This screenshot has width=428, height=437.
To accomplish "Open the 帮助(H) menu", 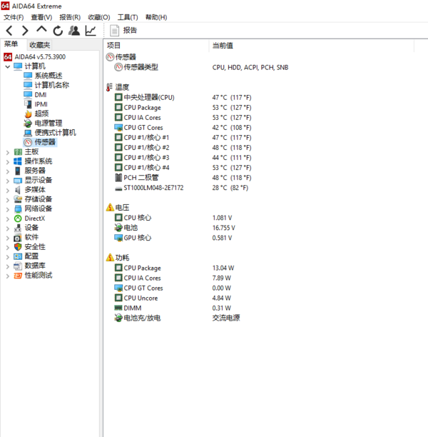I will (156, 17).
